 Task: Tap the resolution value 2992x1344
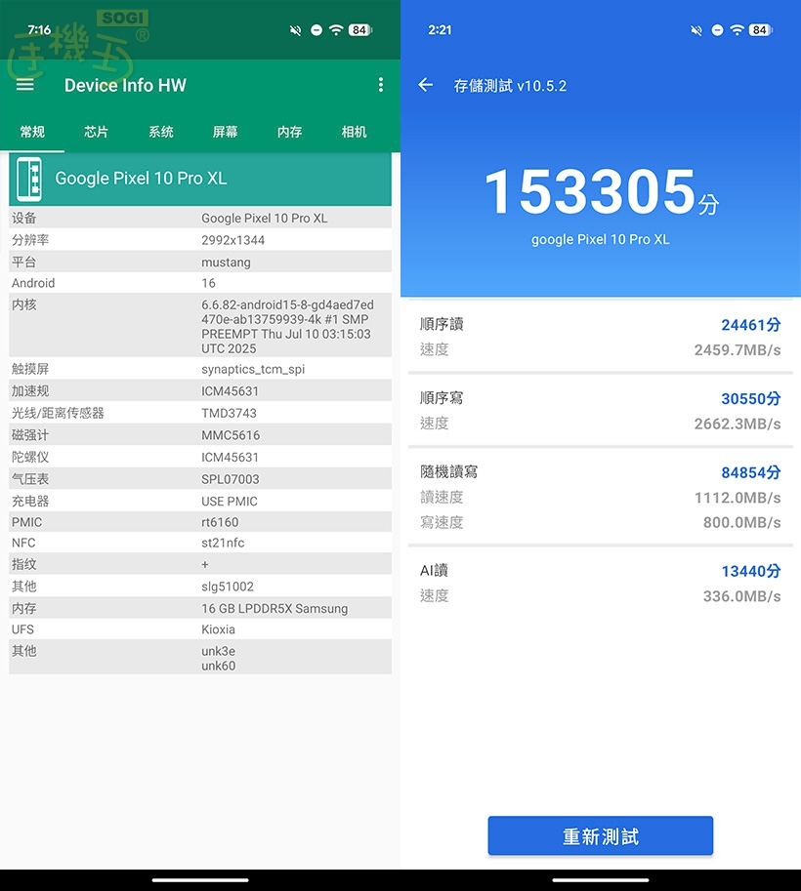click(x=233, y=240)
